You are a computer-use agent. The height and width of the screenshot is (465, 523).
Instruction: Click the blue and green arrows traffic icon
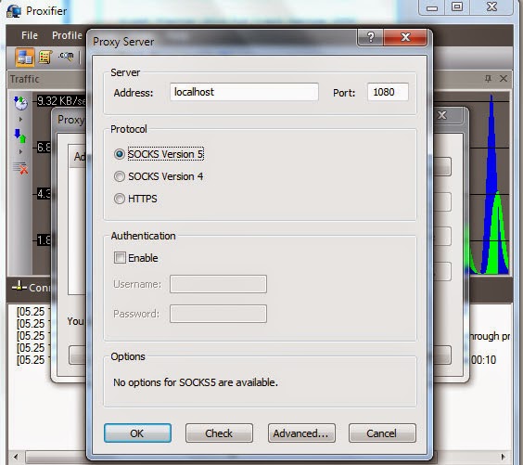click(20, 136)
